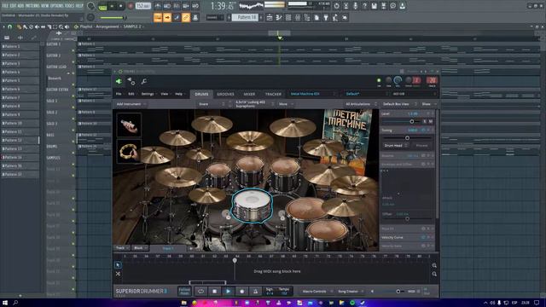The image size is (546, 307).
Task: Click the Preview button beside Drum Head
Action: tap(421, 146)
